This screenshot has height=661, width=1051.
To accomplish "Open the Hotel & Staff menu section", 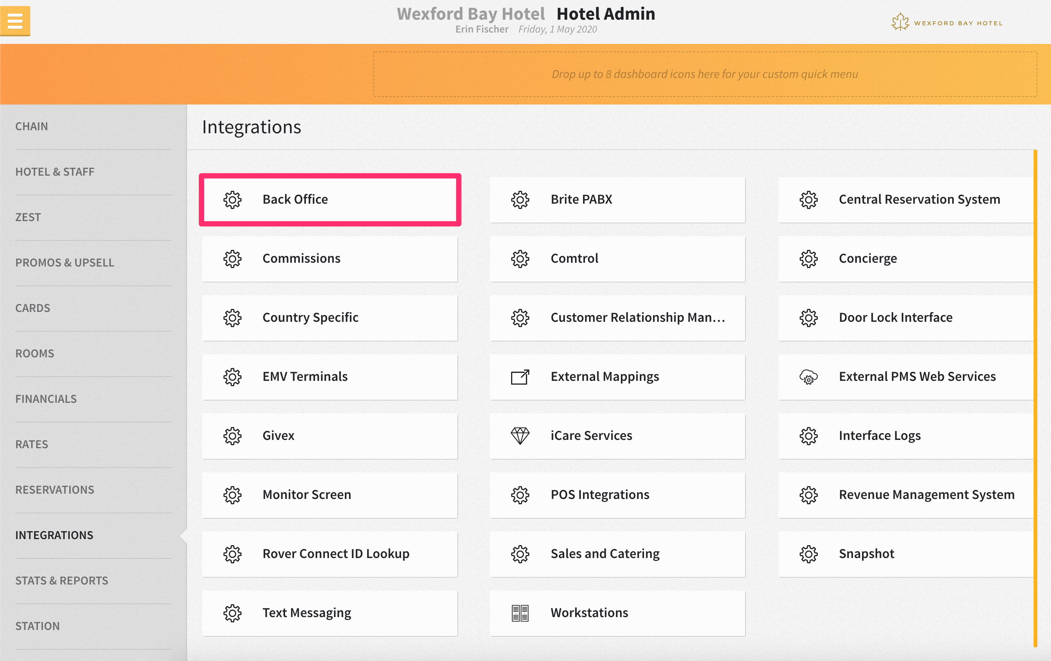I will click(x=55, y=171).
